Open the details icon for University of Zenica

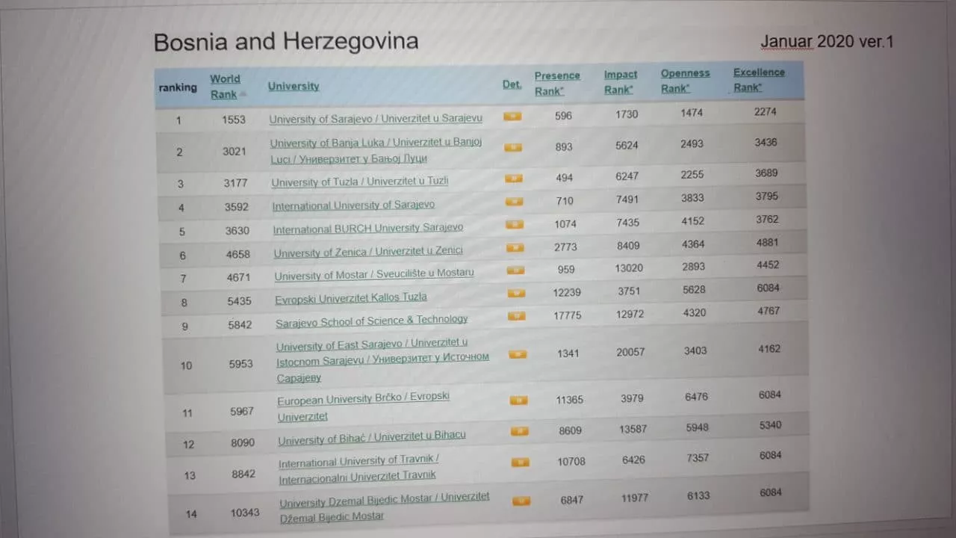[x=515, y=248]
